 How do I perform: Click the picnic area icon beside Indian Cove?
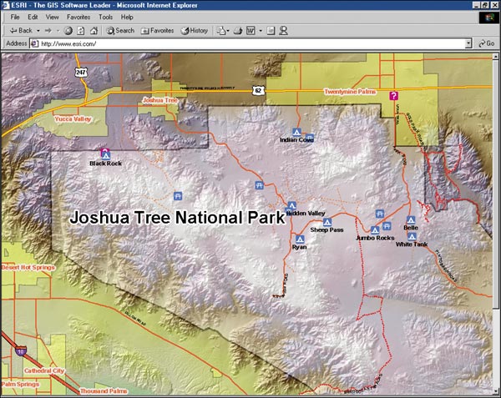tap(309, 138)
